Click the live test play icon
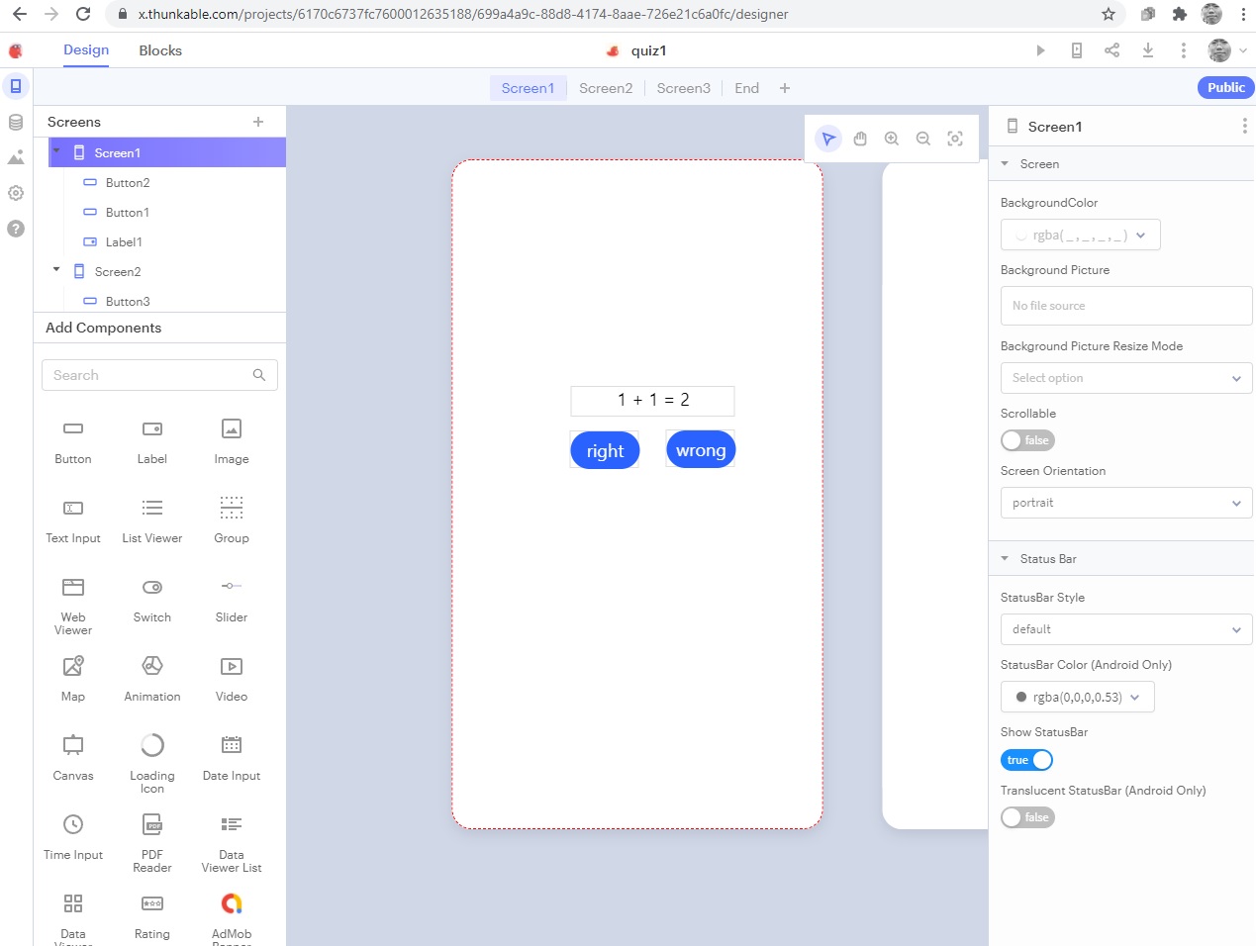The image size is (1256, 946). coord(1040,50)
